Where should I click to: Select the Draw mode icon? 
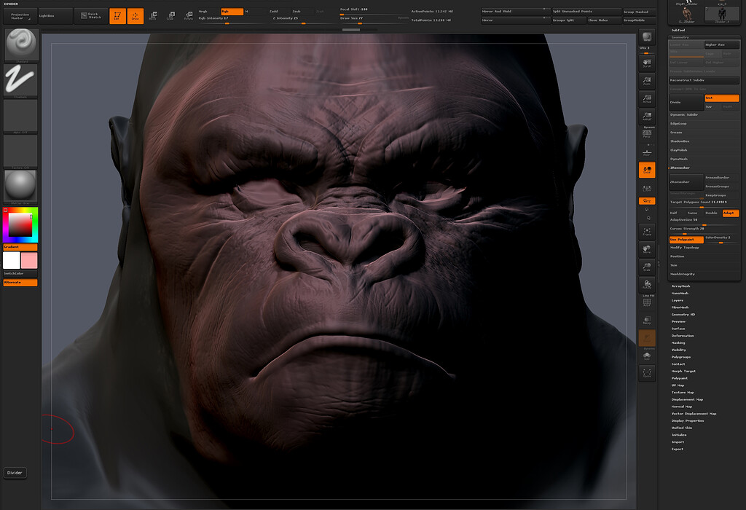point(136,16)
